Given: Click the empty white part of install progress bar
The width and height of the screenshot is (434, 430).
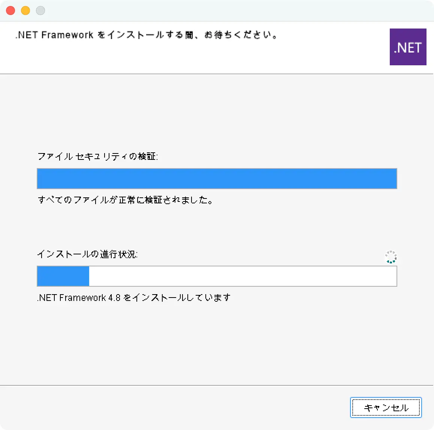Looking at the screenshot, I should click(x=243, y=276).
